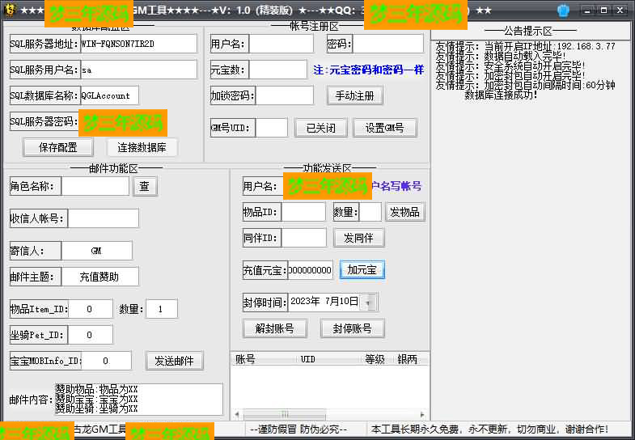Click the 发同伴 button

click(358, 238)
